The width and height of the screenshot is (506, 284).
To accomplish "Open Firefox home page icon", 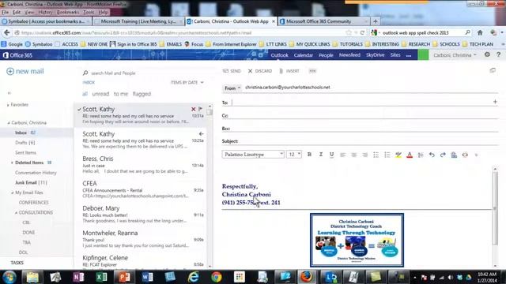I will click(x=480, y=32).
